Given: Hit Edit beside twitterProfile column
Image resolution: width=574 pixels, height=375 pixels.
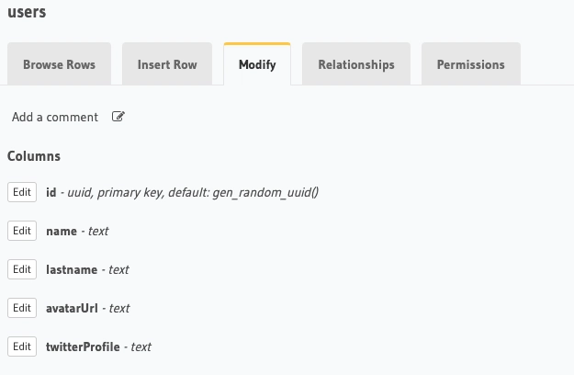Looking at the screenshot, I should coord(22,347).
